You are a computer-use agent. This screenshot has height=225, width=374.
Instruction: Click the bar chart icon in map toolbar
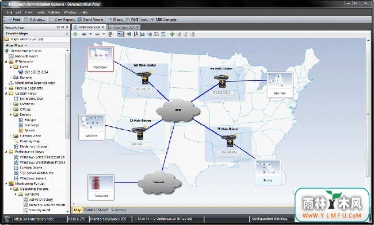point(143,34)
